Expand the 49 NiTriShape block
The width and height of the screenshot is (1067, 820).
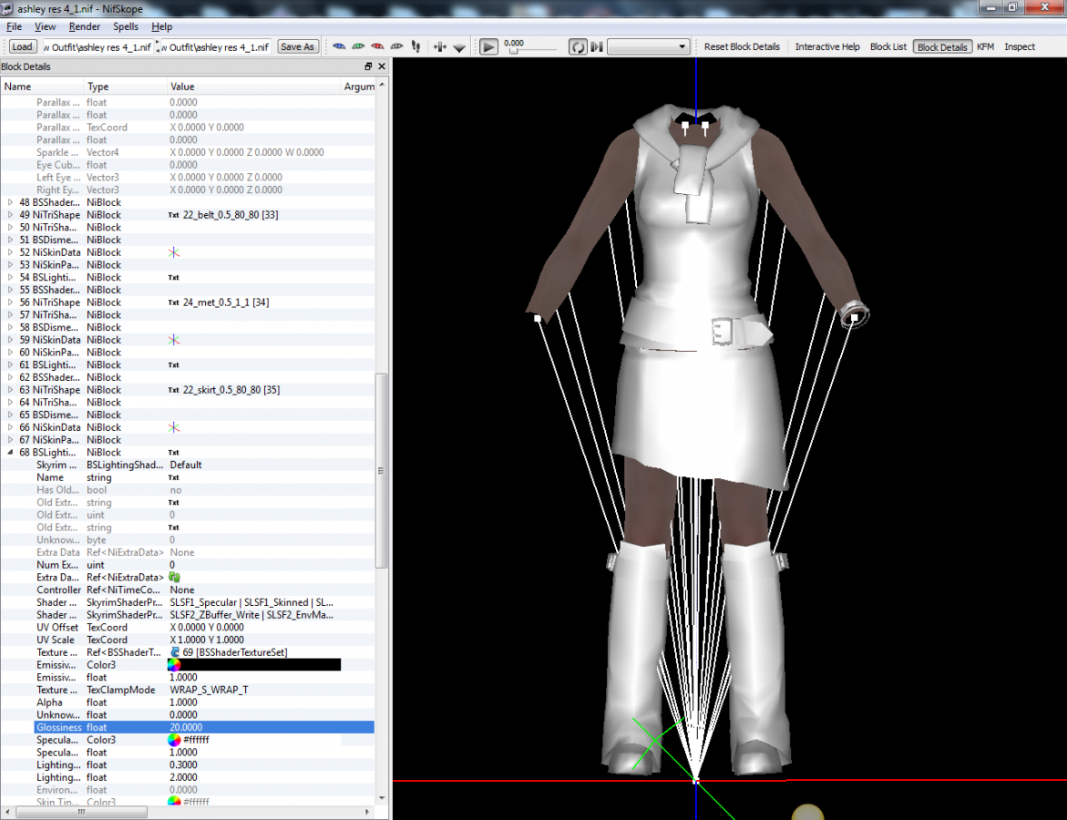click(x=11, y=215)
